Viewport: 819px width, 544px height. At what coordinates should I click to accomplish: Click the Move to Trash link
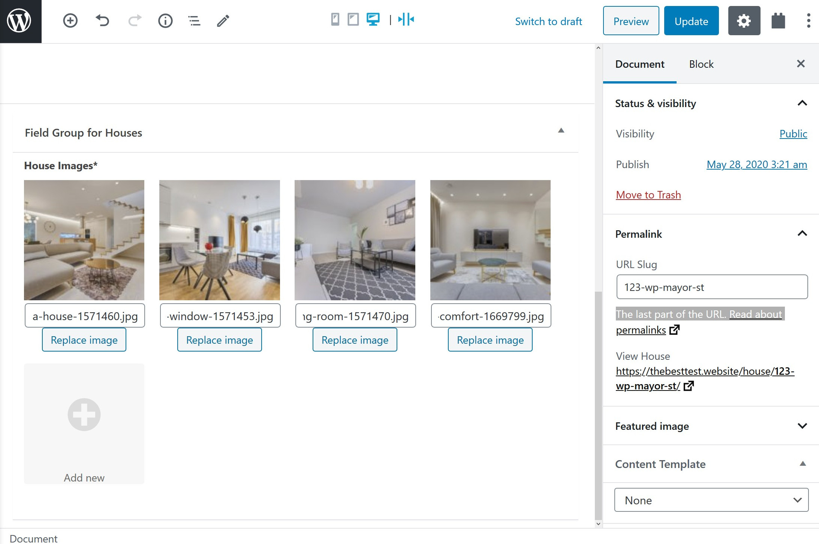click(648, 195)
